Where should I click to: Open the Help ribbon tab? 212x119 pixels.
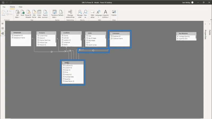(20, 7)
